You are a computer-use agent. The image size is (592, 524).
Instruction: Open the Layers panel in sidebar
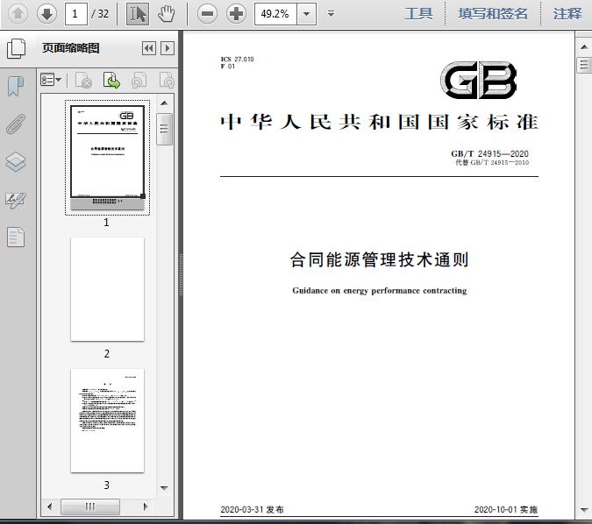(16, 162)
